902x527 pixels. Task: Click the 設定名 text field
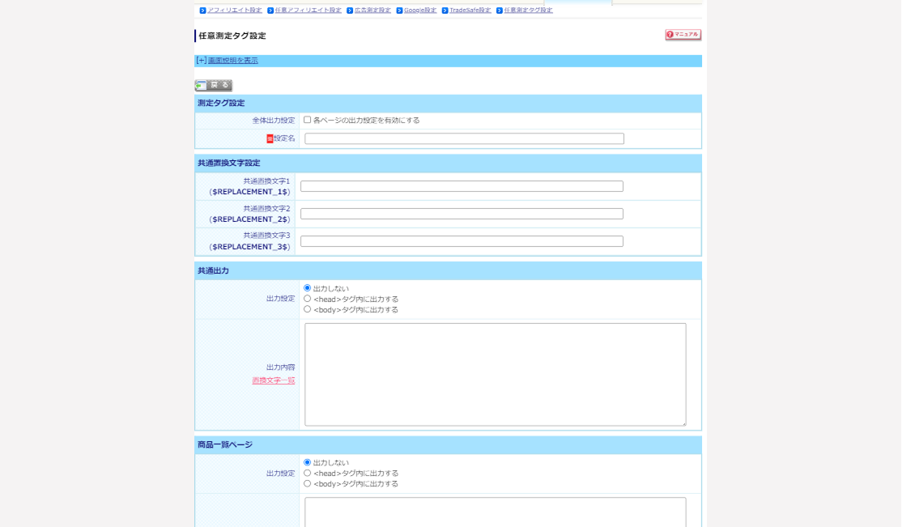click(464, 139)
